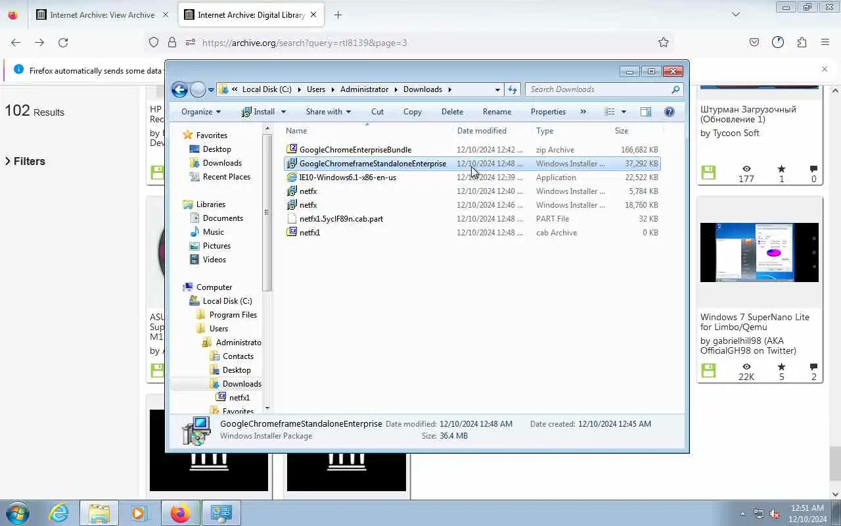Open the Explorer help icon
Image resolution: width=841 pixels, height=526 pixels.
pyautogui.click(x=670, y=112)
